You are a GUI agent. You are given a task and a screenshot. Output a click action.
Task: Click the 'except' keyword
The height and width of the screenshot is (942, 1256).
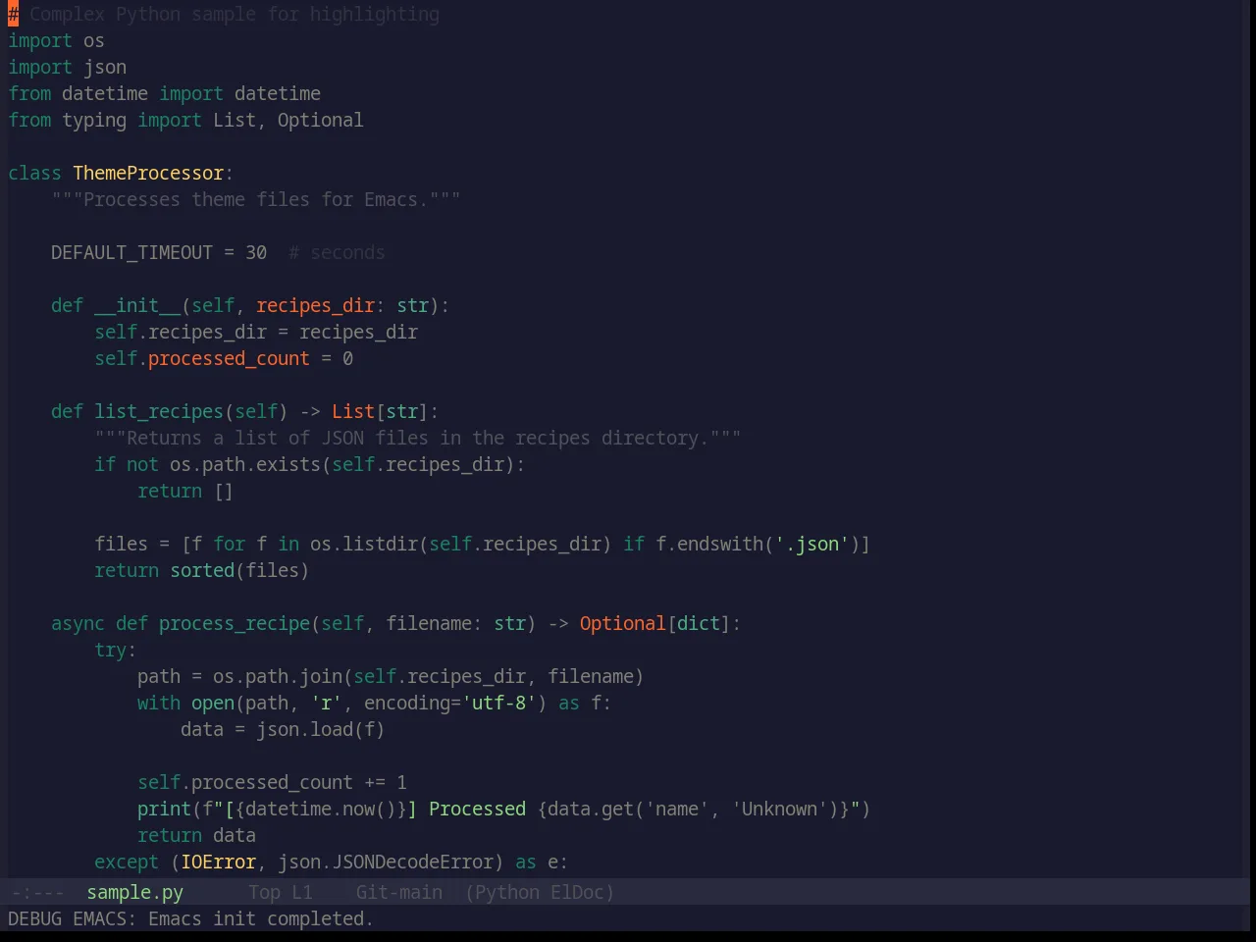(127, 862)
